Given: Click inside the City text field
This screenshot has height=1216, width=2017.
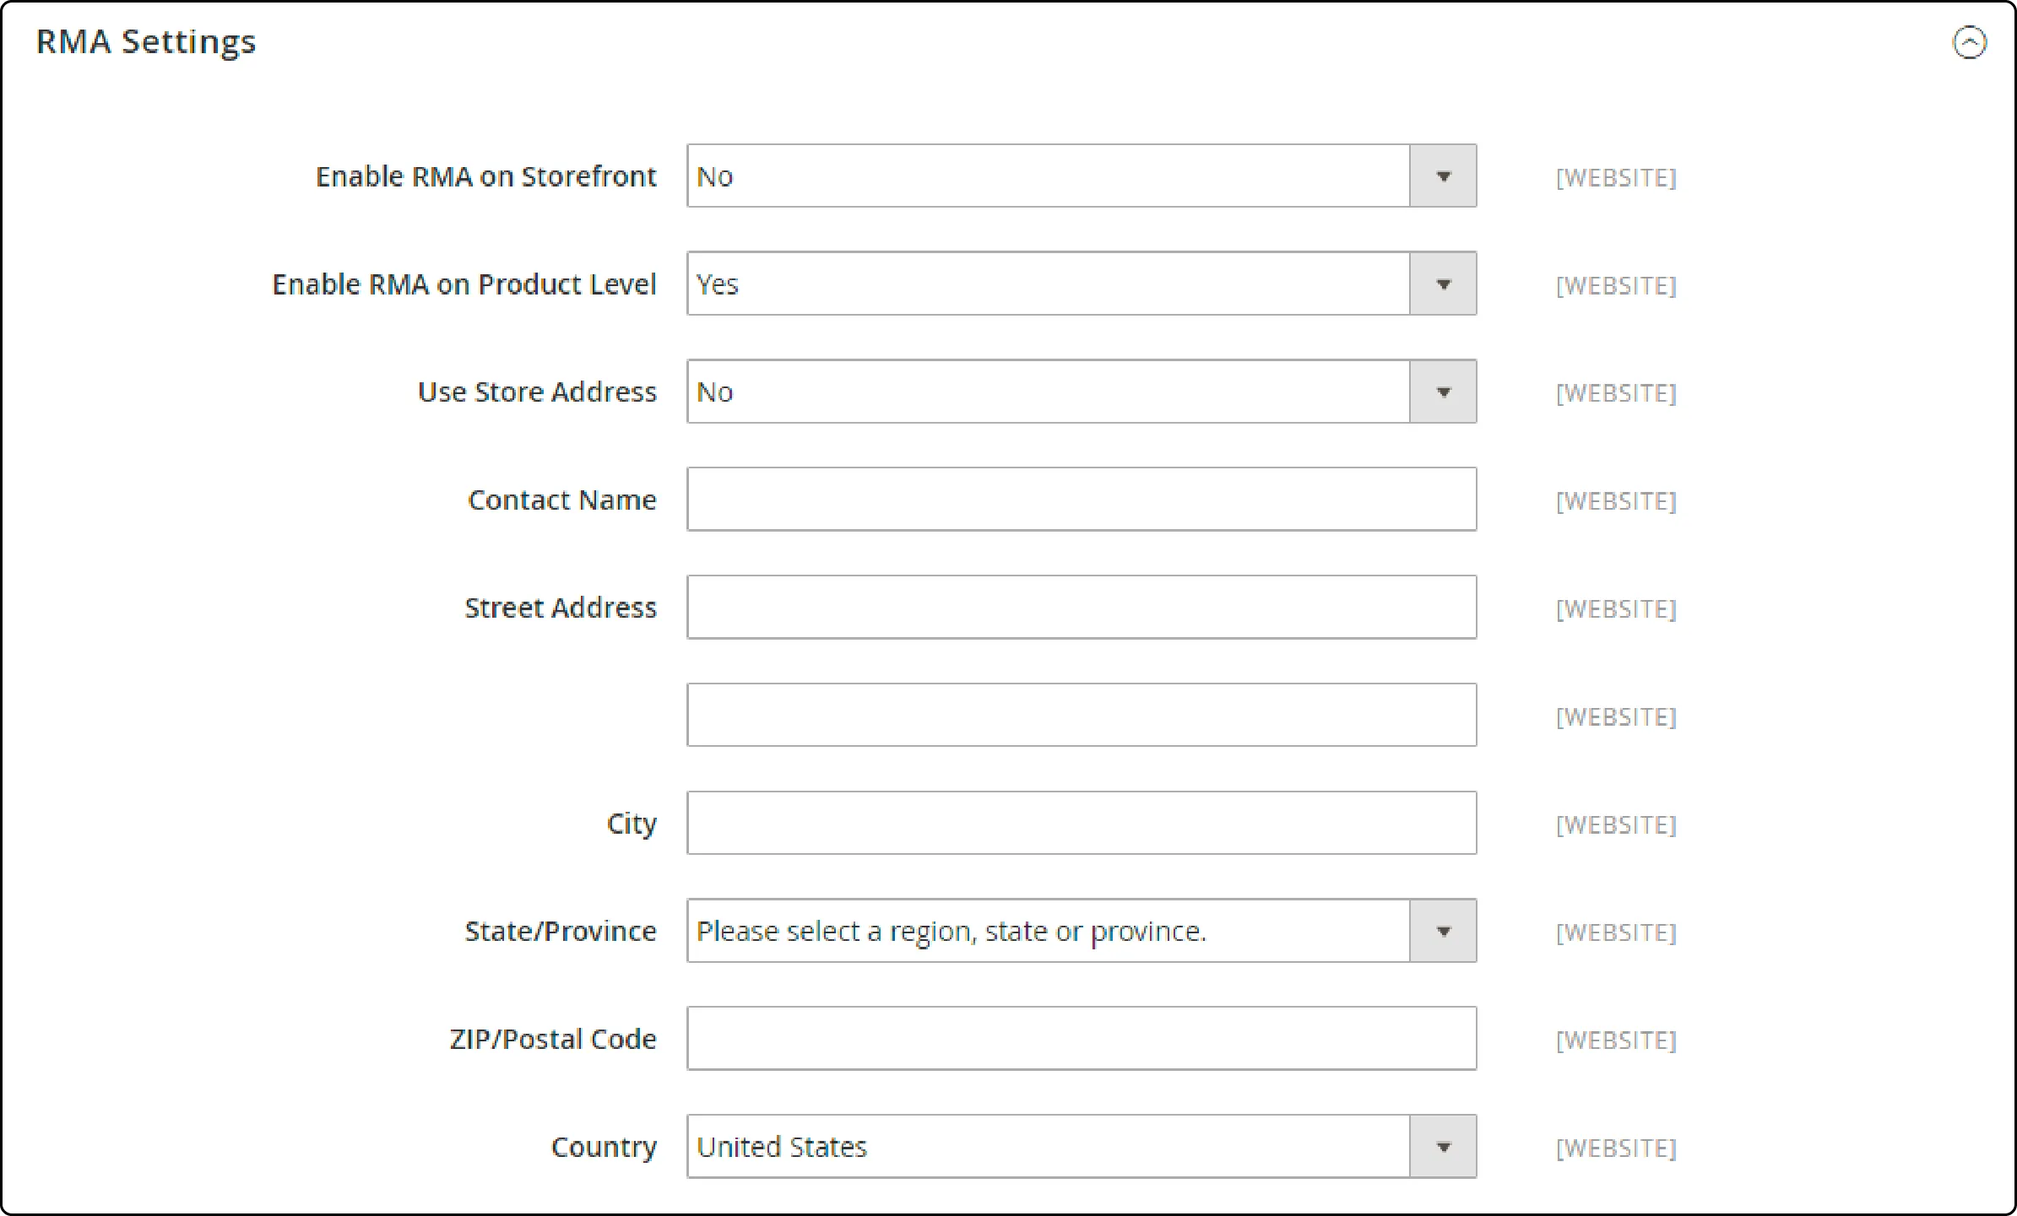Looking at the screenshot, I should pyautogui.click(x=1081, y=824).
